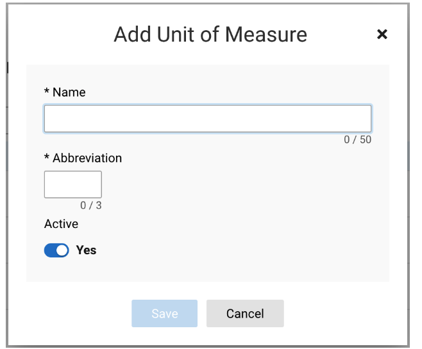This screenshot has height=349, width=422.
Task: Click the Yes text beside the toggle
Action: (x=86, y=250)
